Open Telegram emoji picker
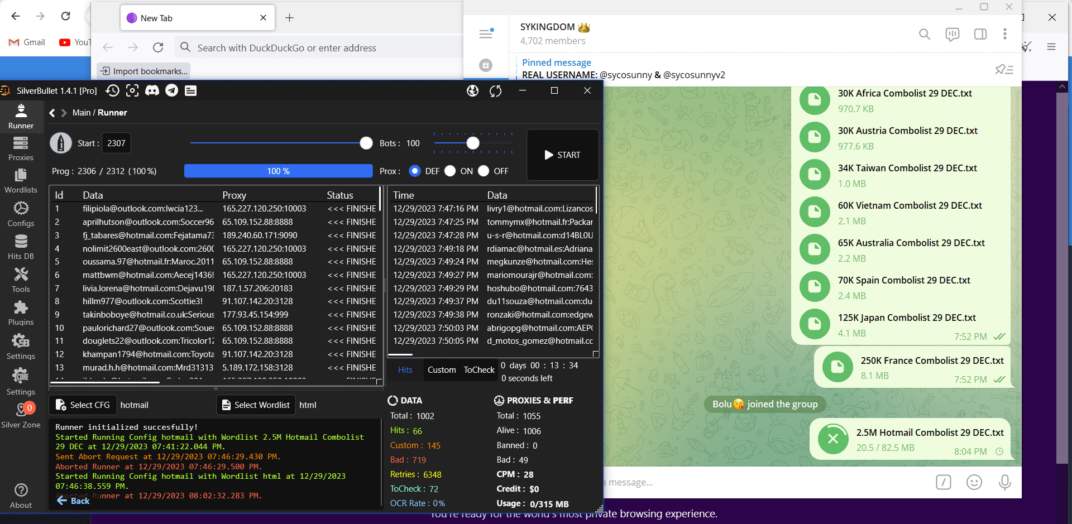This screenshot has width=1072, height=524. (974, 482)
